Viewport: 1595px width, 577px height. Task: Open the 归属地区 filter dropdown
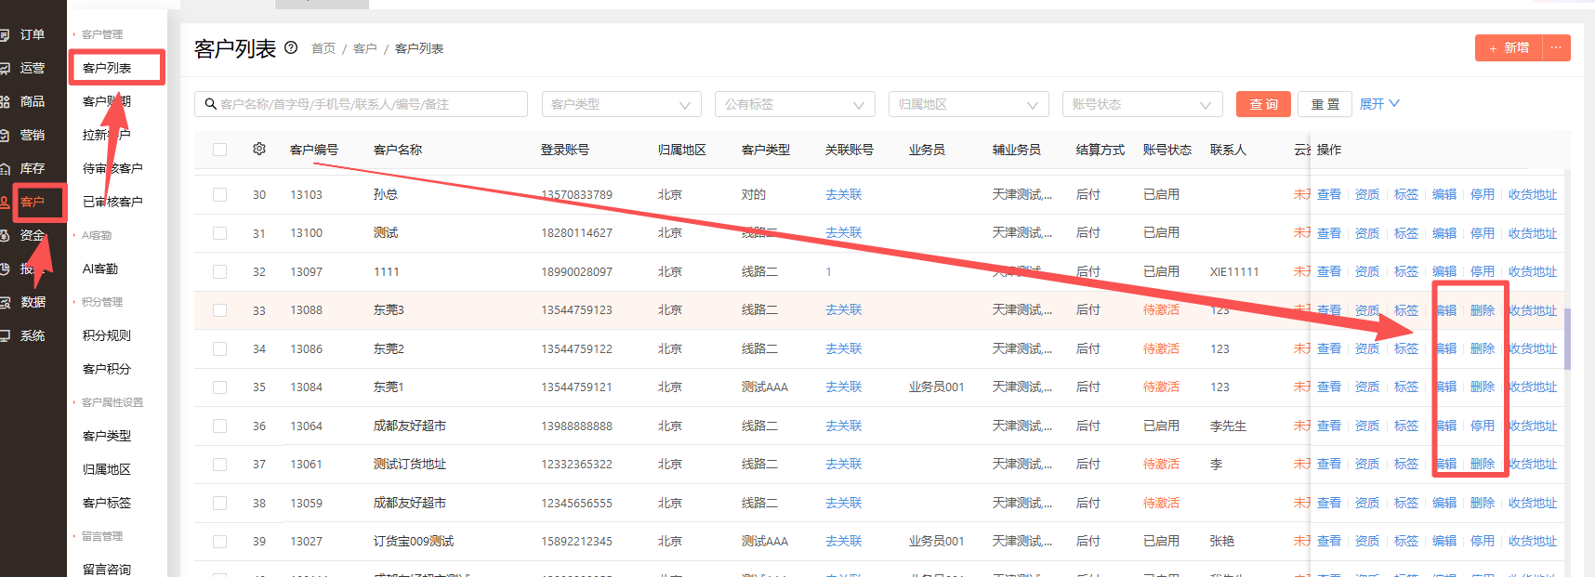[969, 104]
